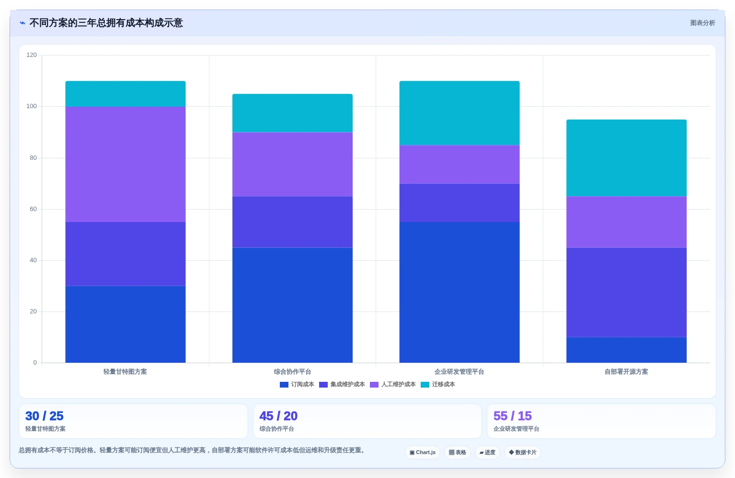Select the 数据卡片 tag
Image resolution: width=735 pixels, height=478 pixels.
(x=523, y=453)
